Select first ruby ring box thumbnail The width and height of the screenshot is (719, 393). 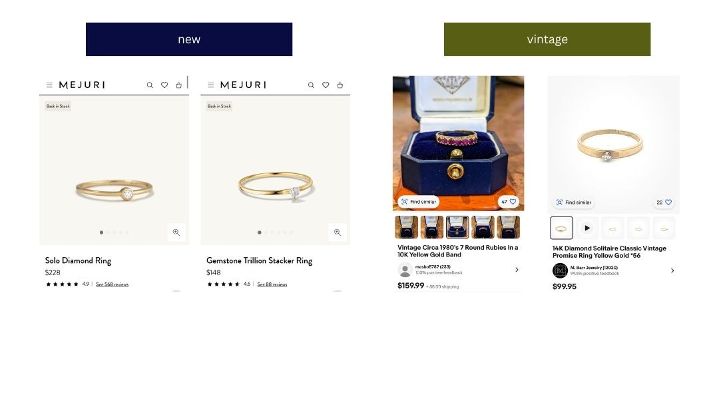click(x=406, y=227)
